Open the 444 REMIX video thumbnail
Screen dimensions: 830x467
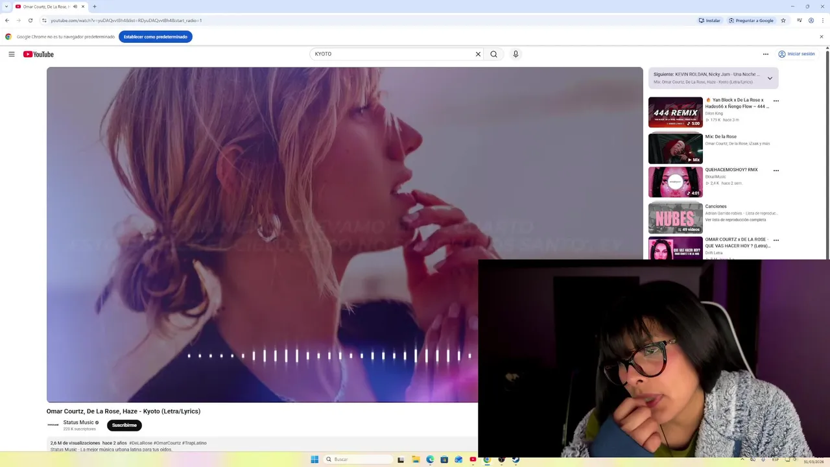(x=676, y=113)
